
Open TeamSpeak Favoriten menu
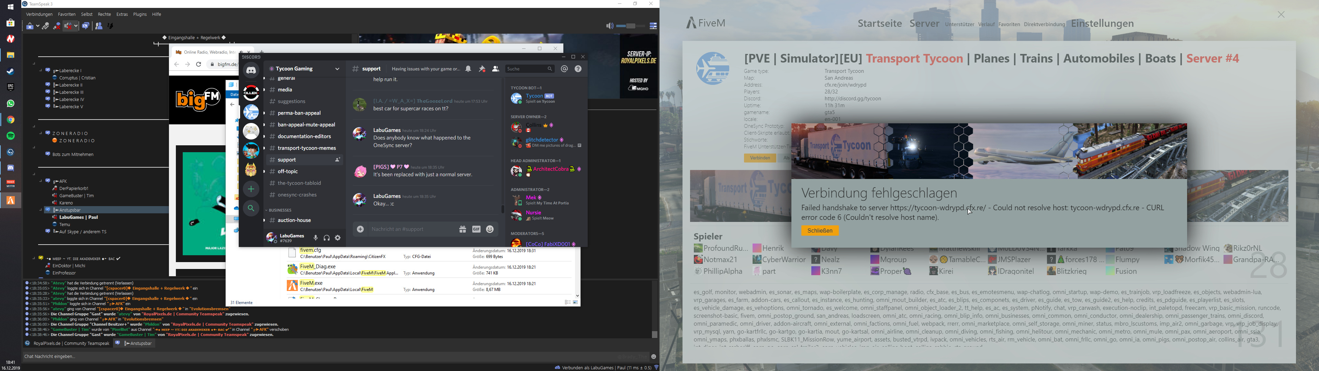(67, 14)
